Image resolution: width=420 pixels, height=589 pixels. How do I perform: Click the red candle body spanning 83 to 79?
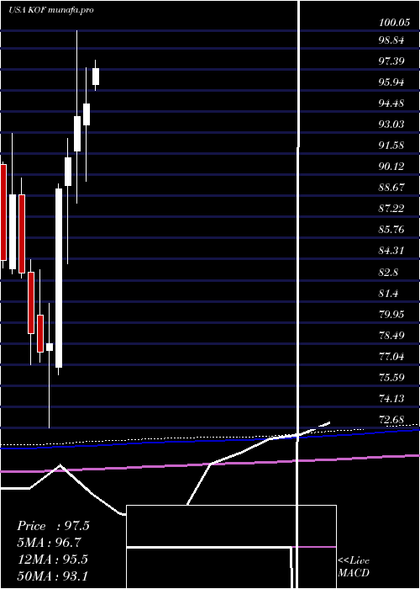tap(31, 303)
